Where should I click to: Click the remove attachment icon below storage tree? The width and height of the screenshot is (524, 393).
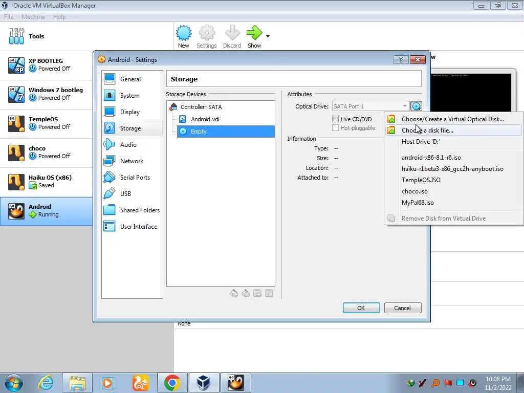tap(269, 293)
